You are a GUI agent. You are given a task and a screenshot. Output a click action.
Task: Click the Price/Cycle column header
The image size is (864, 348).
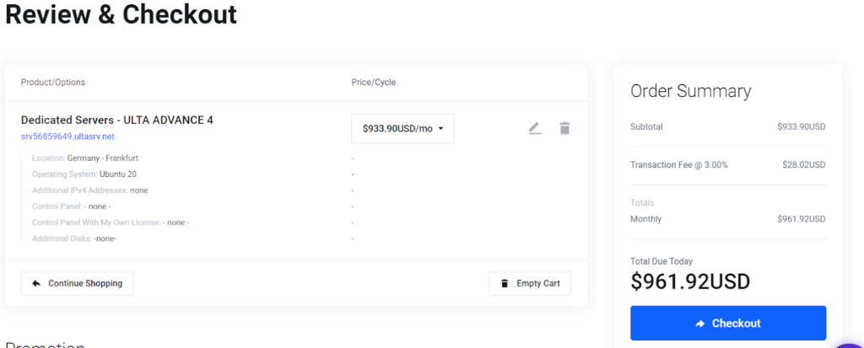coord(373,83)
